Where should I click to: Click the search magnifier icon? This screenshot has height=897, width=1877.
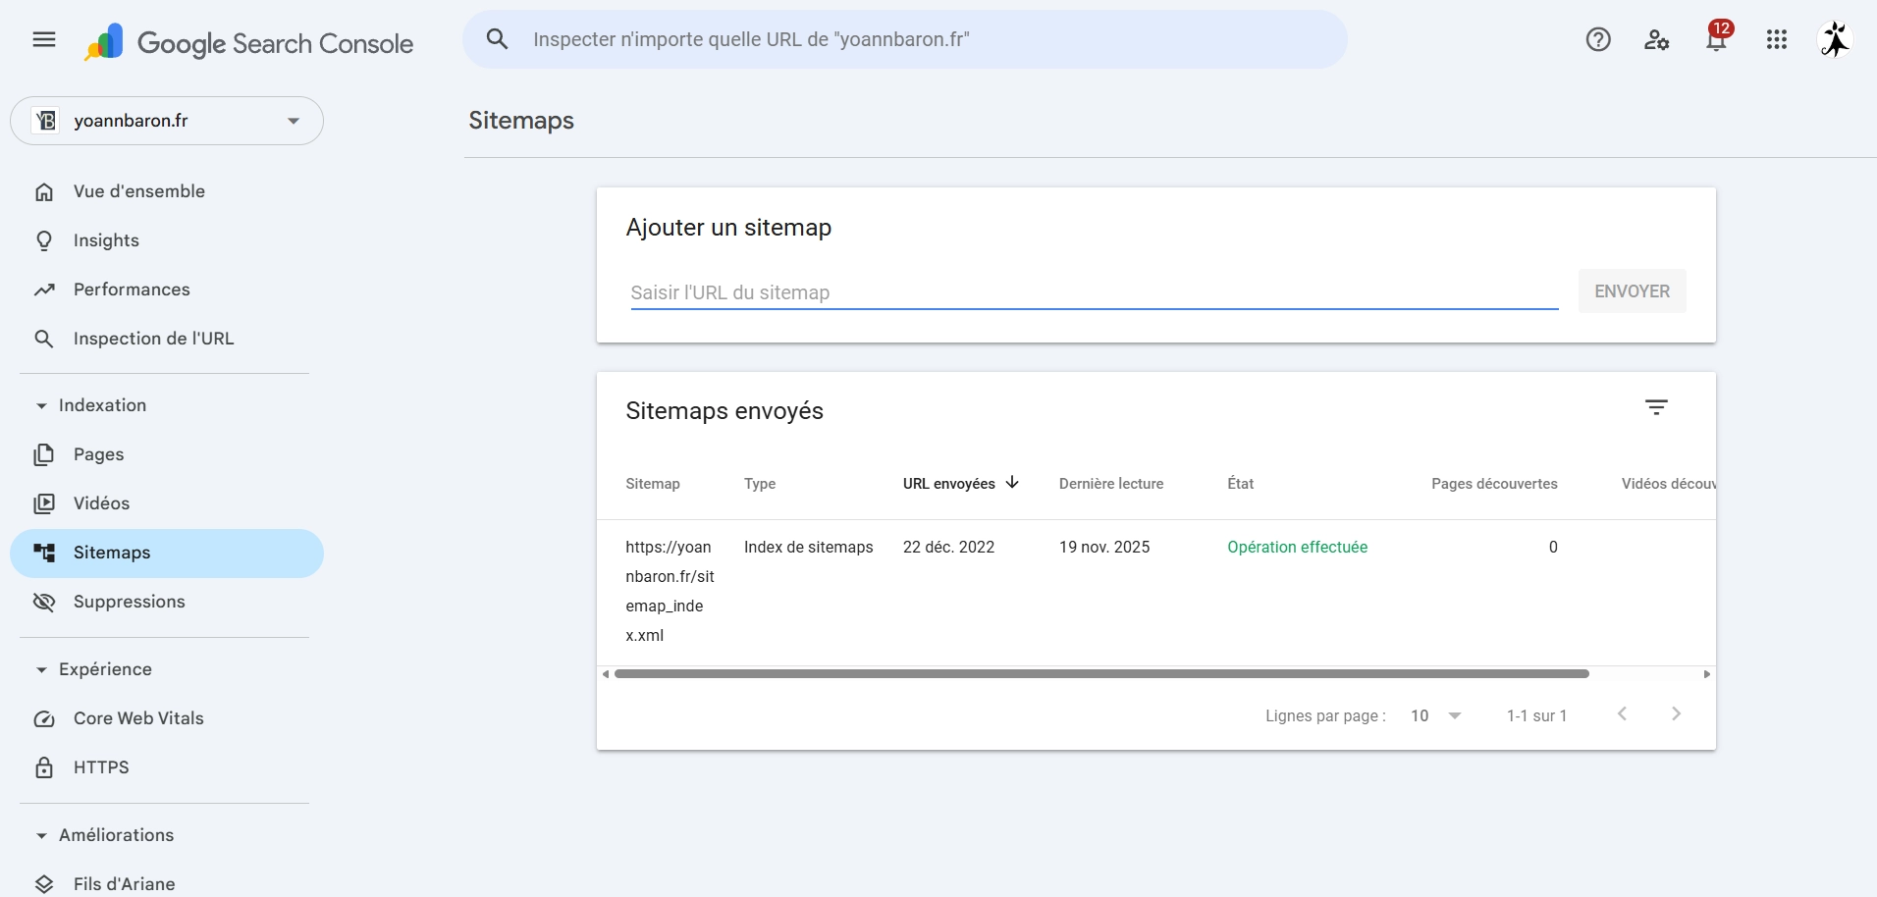pos(498,39)
